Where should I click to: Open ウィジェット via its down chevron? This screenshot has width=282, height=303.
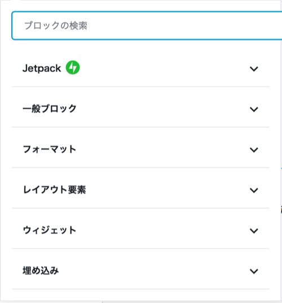coord(254,230)
